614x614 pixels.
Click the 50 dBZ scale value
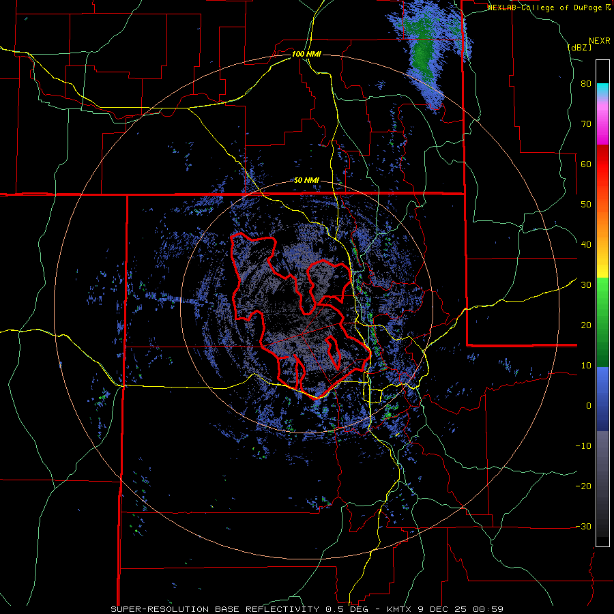[x=586, y=205]
